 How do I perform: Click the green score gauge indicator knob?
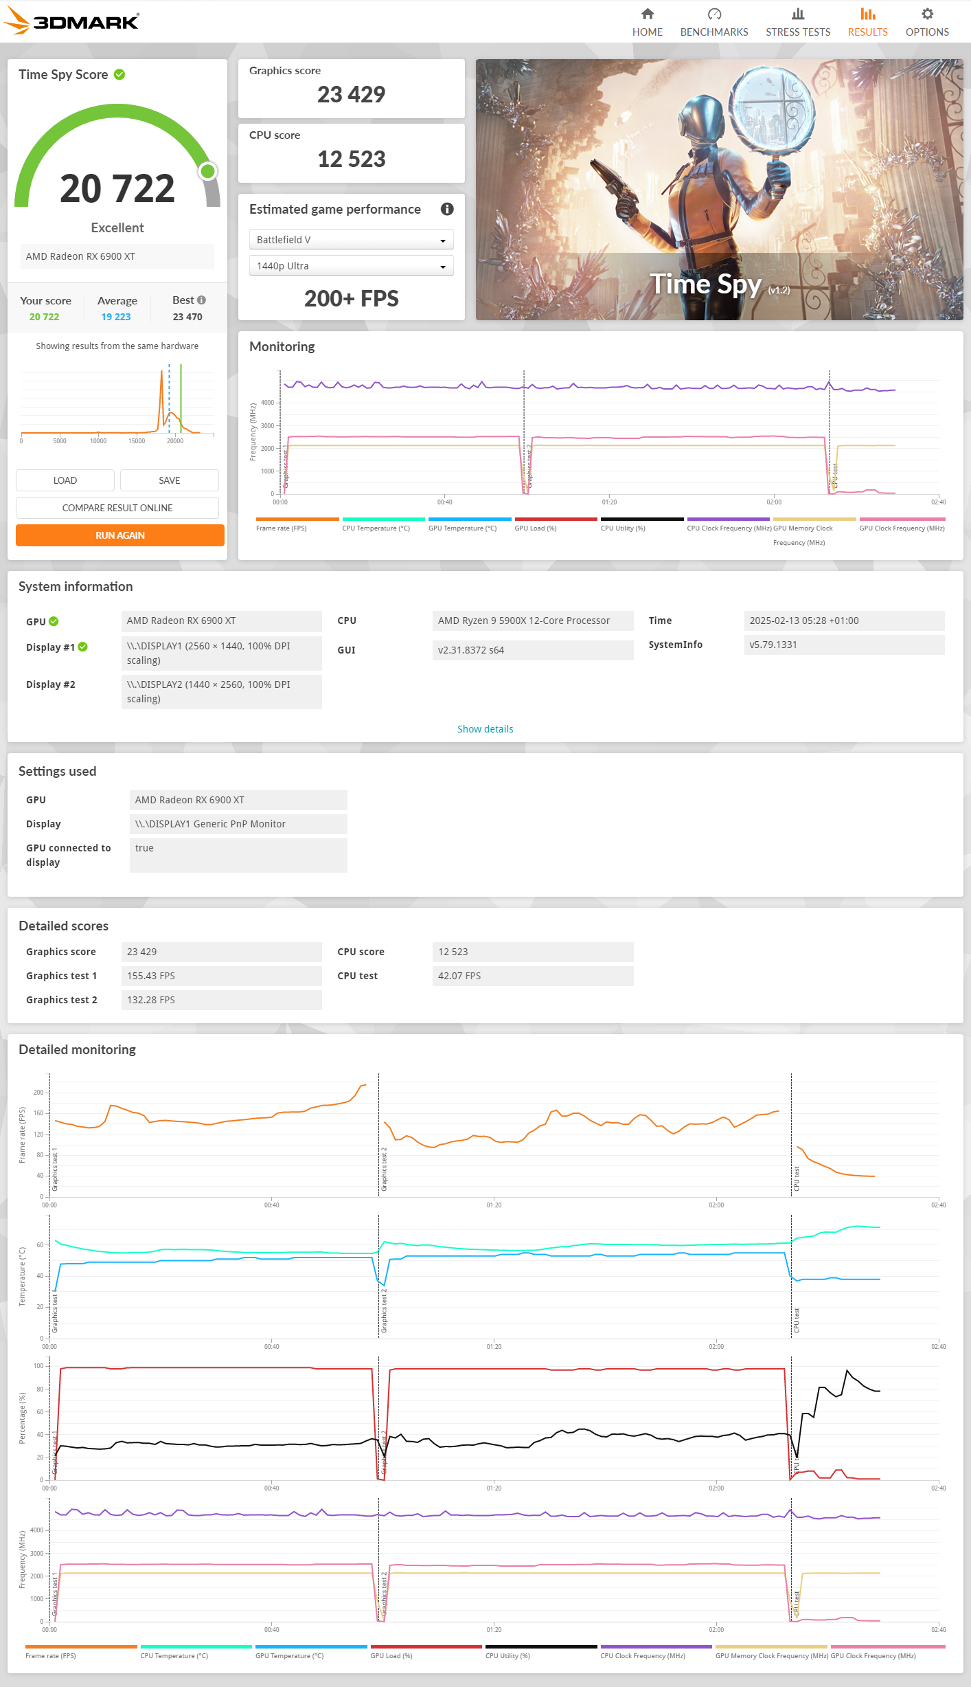pos(208,171)
